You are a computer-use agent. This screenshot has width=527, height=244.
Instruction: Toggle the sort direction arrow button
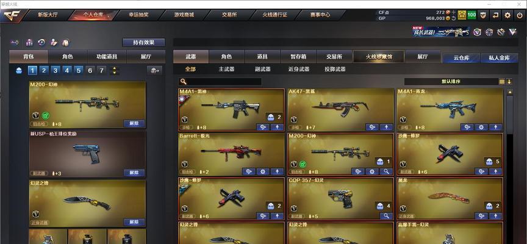coord(509,81)
